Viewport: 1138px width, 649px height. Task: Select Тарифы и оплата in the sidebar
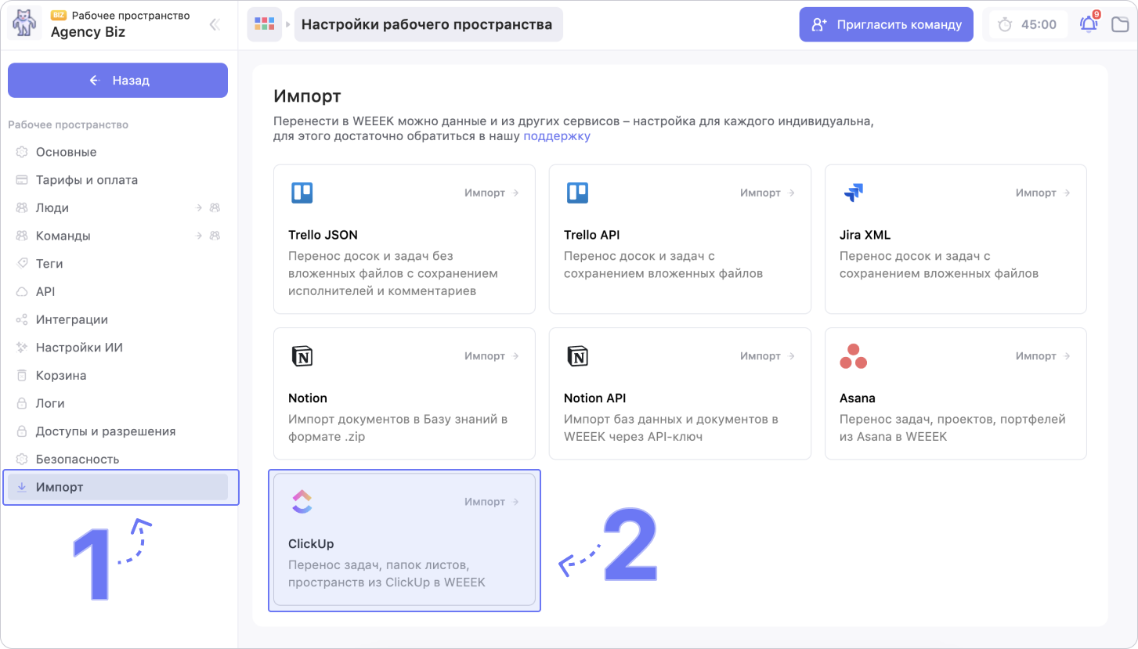86,180
